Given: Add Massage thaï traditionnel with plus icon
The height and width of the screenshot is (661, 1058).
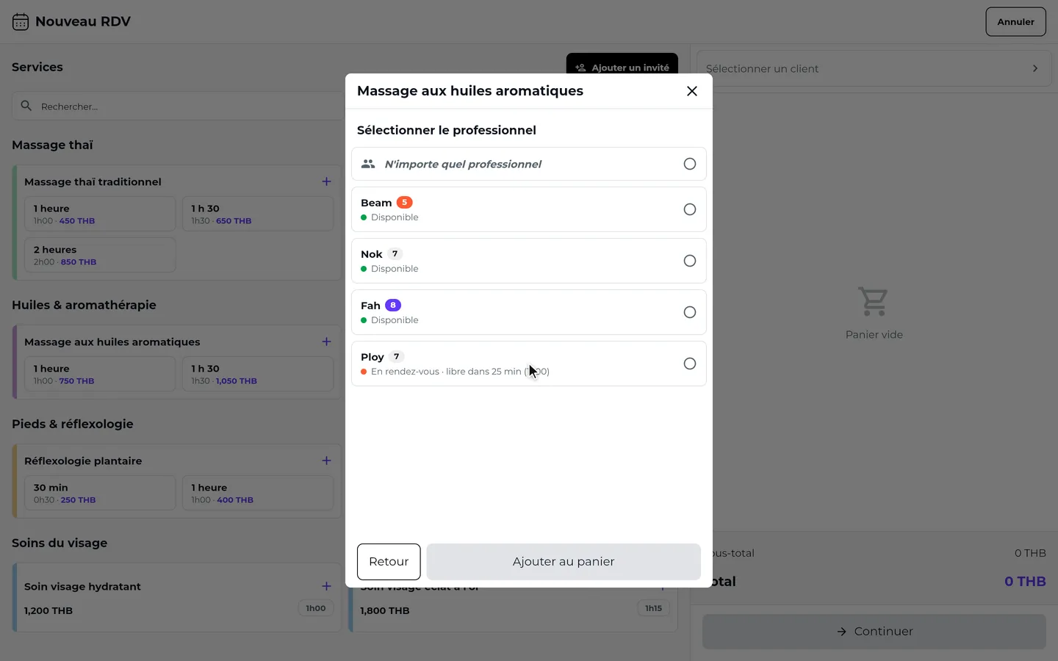Looking at the screenshot, I should [326, 181].
